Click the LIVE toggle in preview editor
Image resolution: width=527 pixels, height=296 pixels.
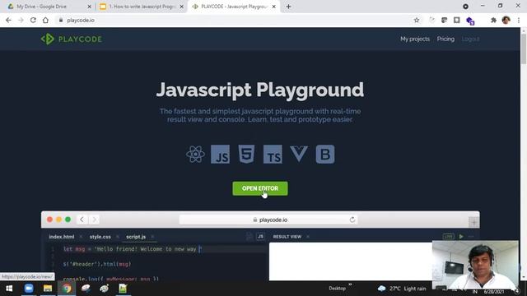click(448, 237)
